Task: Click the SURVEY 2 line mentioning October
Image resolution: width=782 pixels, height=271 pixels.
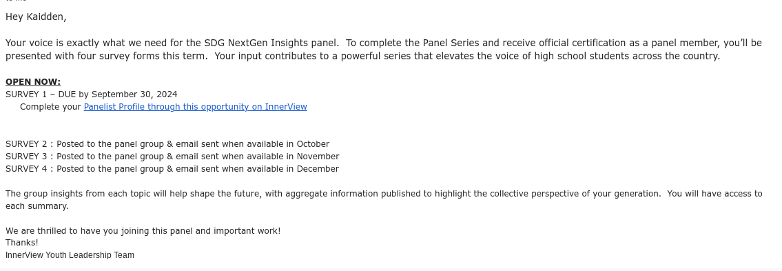Action: [x=167, y=144]
